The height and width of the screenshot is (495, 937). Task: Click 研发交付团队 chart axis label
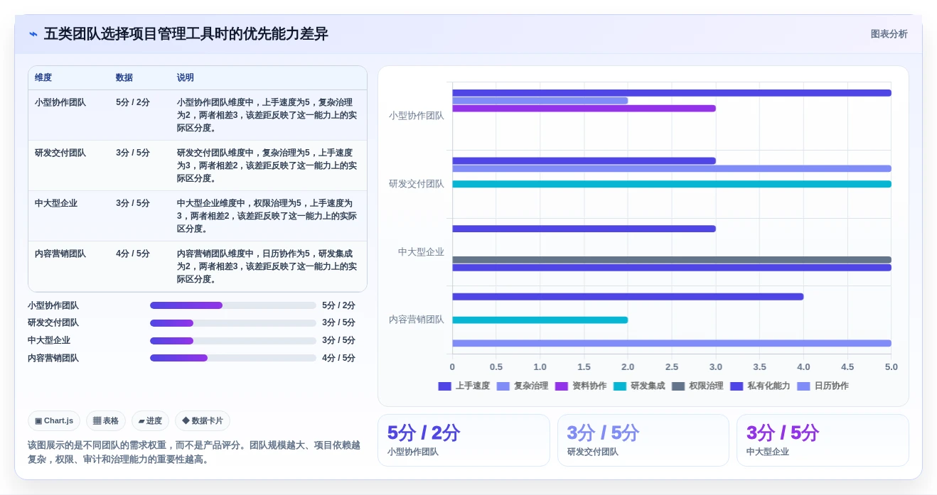[417, 184]
